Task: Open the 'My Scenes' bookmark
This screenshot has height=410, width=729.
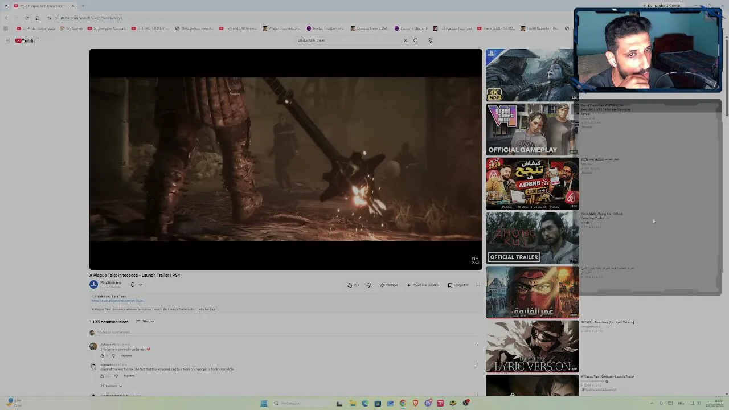Action: (72, 28)
